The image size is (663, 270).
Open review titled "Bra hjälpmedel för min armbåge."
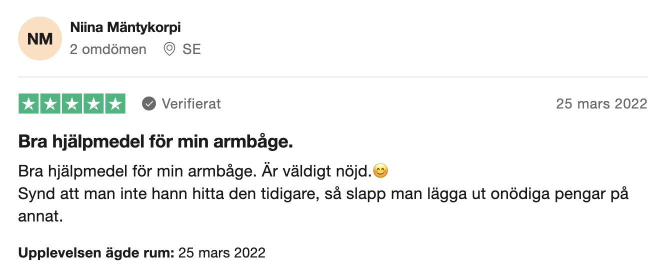155,142
